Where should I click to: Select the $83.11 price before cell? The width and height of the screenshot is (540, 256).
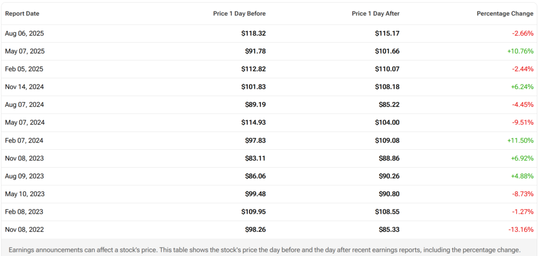(256, 158)
